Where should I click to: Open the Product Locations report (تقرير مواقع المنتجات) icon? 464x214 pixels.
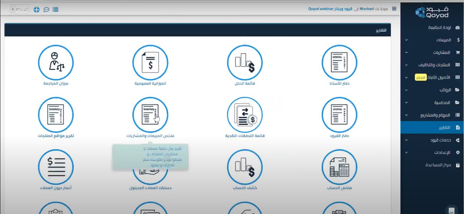56,115
